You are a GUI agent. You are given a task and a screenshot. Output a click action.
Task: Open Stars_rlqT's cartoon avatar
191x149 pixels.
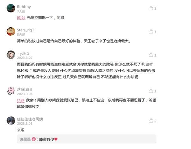pos(11,31)
